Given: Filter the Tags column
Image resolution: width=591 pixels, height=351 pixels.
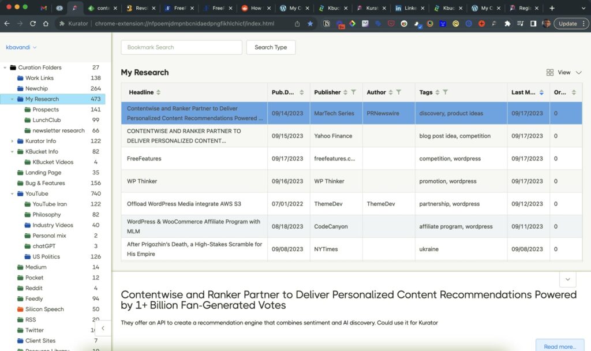Looking at the screenshot, I should [446, 92].
